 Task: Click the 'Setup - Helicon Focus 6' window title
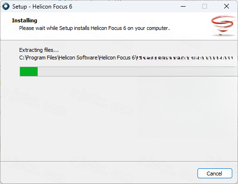click(42, 7)
